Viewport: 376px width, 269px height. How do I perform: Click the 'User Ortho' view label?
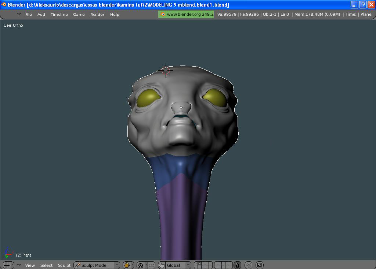point(13,25)
